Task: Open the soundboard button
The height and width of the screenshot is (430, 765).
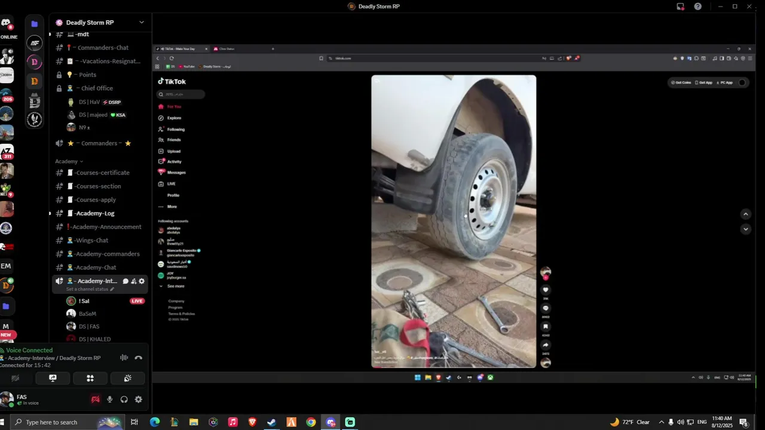Action: 128,378
